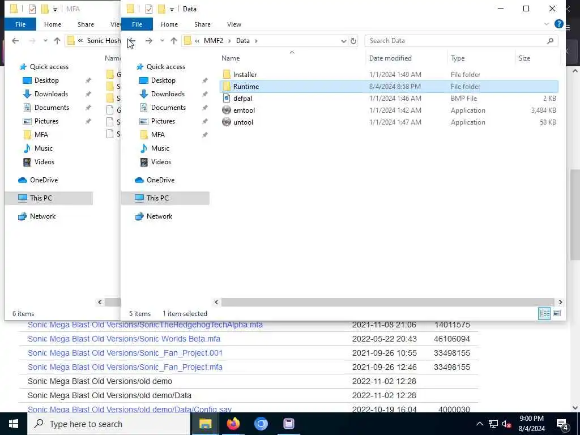Open Sonic_Fan_Project.mfa link
This screenshot has height=435, width=580.
coord(125,367)
